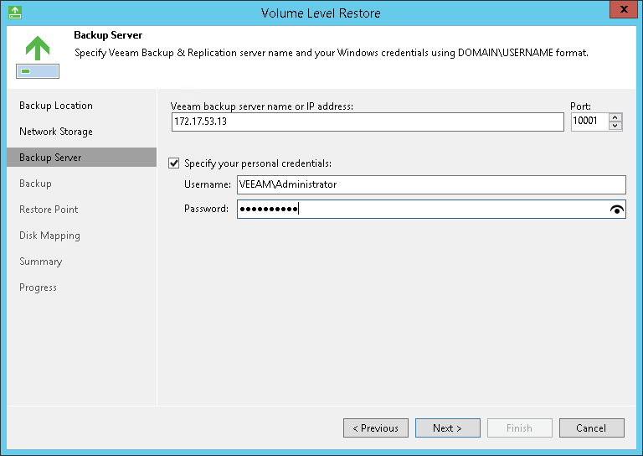Select Backup Server step in sidebar
The width and height of the screenshot is (643, 456).
tap(81, 158)
